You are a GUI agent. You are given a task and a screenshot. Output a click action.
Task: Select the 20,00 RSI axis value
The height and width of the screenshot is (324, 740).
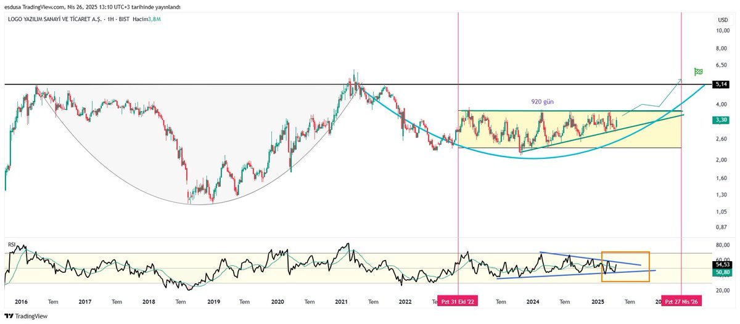[x=722, y=290]
